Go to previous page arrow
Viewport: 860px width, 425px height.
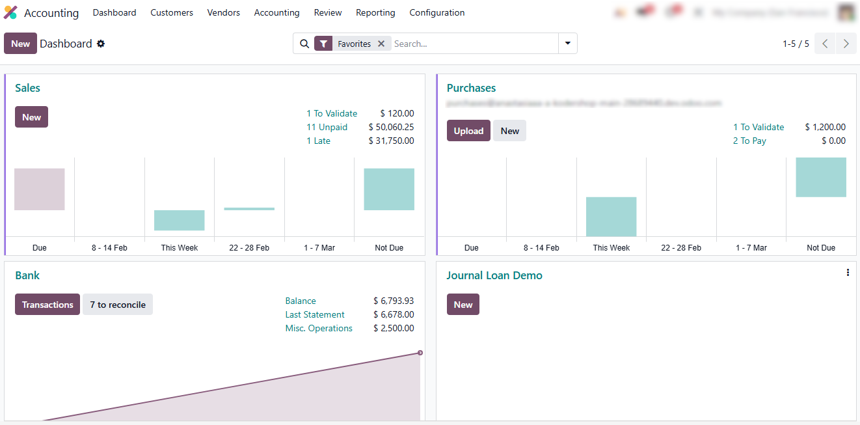pyautogui.click(x=825, y=44)
